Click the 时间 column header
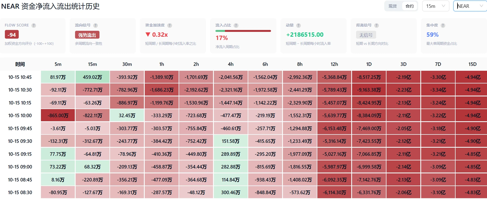Viewport: 487px width, 199px height. [x=20, y=64]
